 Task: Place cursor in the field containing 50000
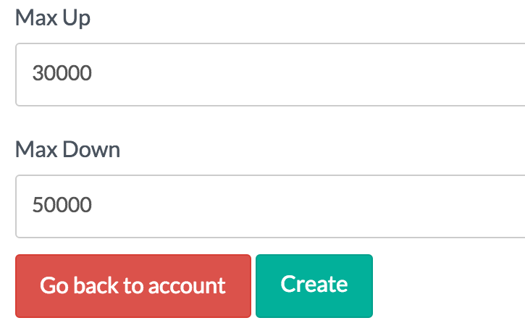pyautogui.click(x=269, y=206)
